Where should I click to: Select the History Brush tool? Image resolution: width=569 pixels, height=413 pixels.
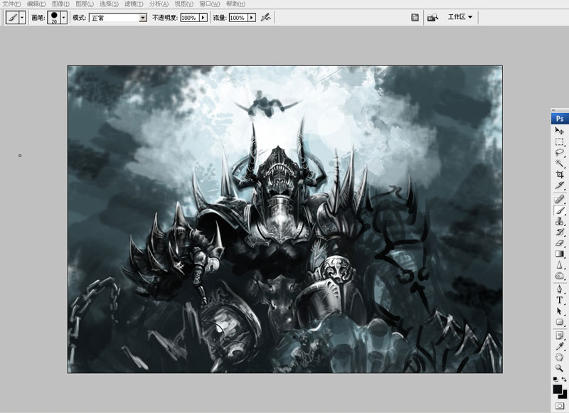pyautogui.click(x=559, y=232)
